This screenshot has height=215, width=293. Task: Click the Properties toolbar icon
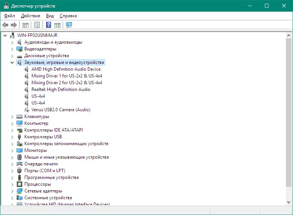coord(37,25)
